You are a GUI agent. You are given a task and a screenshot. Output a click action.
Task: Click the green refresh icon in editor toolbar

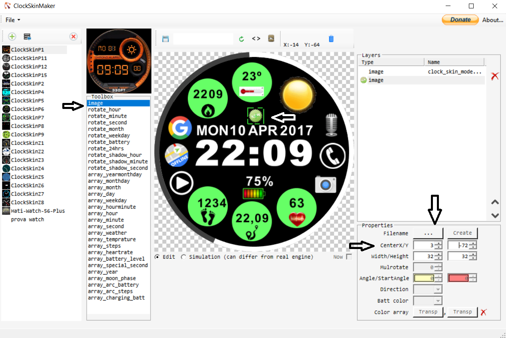click(x=241, y=39)
